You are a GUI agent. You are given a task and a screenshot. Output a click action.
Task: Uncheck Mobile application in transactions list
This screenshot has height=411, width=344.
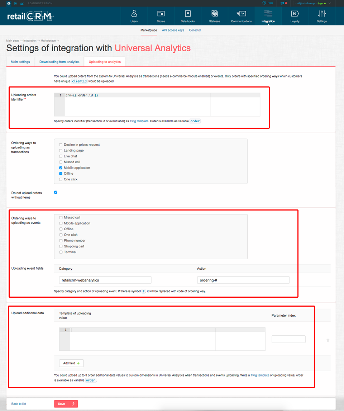coord(61,168)
